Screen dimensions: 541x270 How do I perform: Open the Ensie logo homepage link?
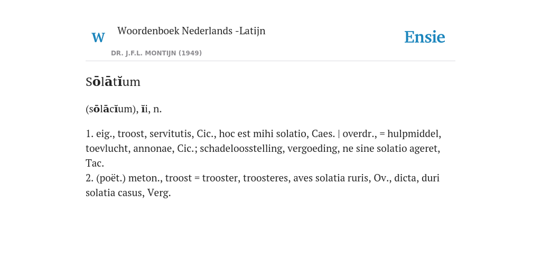coord(424,37)
